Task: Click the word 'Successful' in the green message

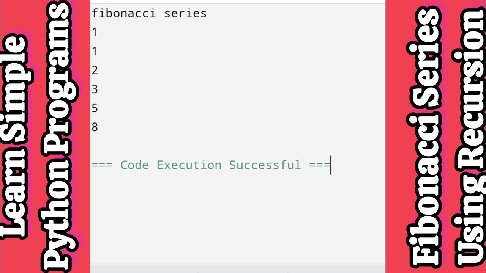Action: tap(265, 165)
